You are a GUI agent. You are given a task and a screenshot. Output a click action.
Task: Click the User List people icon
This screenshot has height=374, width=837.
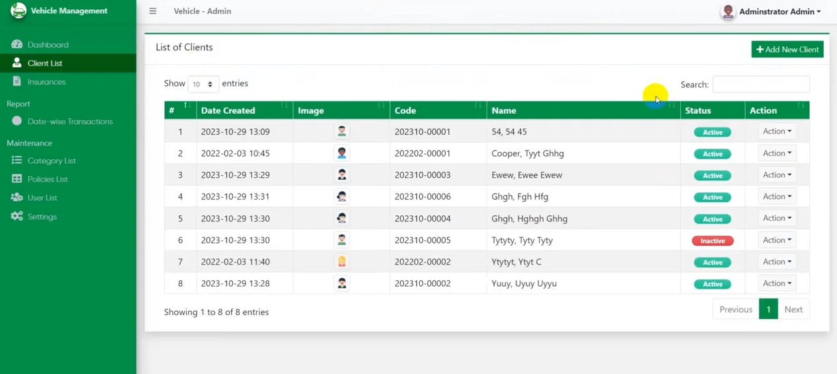point(17,198)
